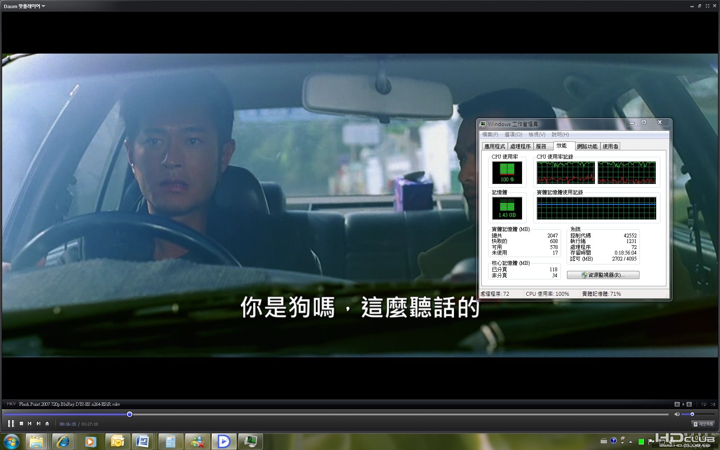Click the physical memory usage history graph

[597, 208]
